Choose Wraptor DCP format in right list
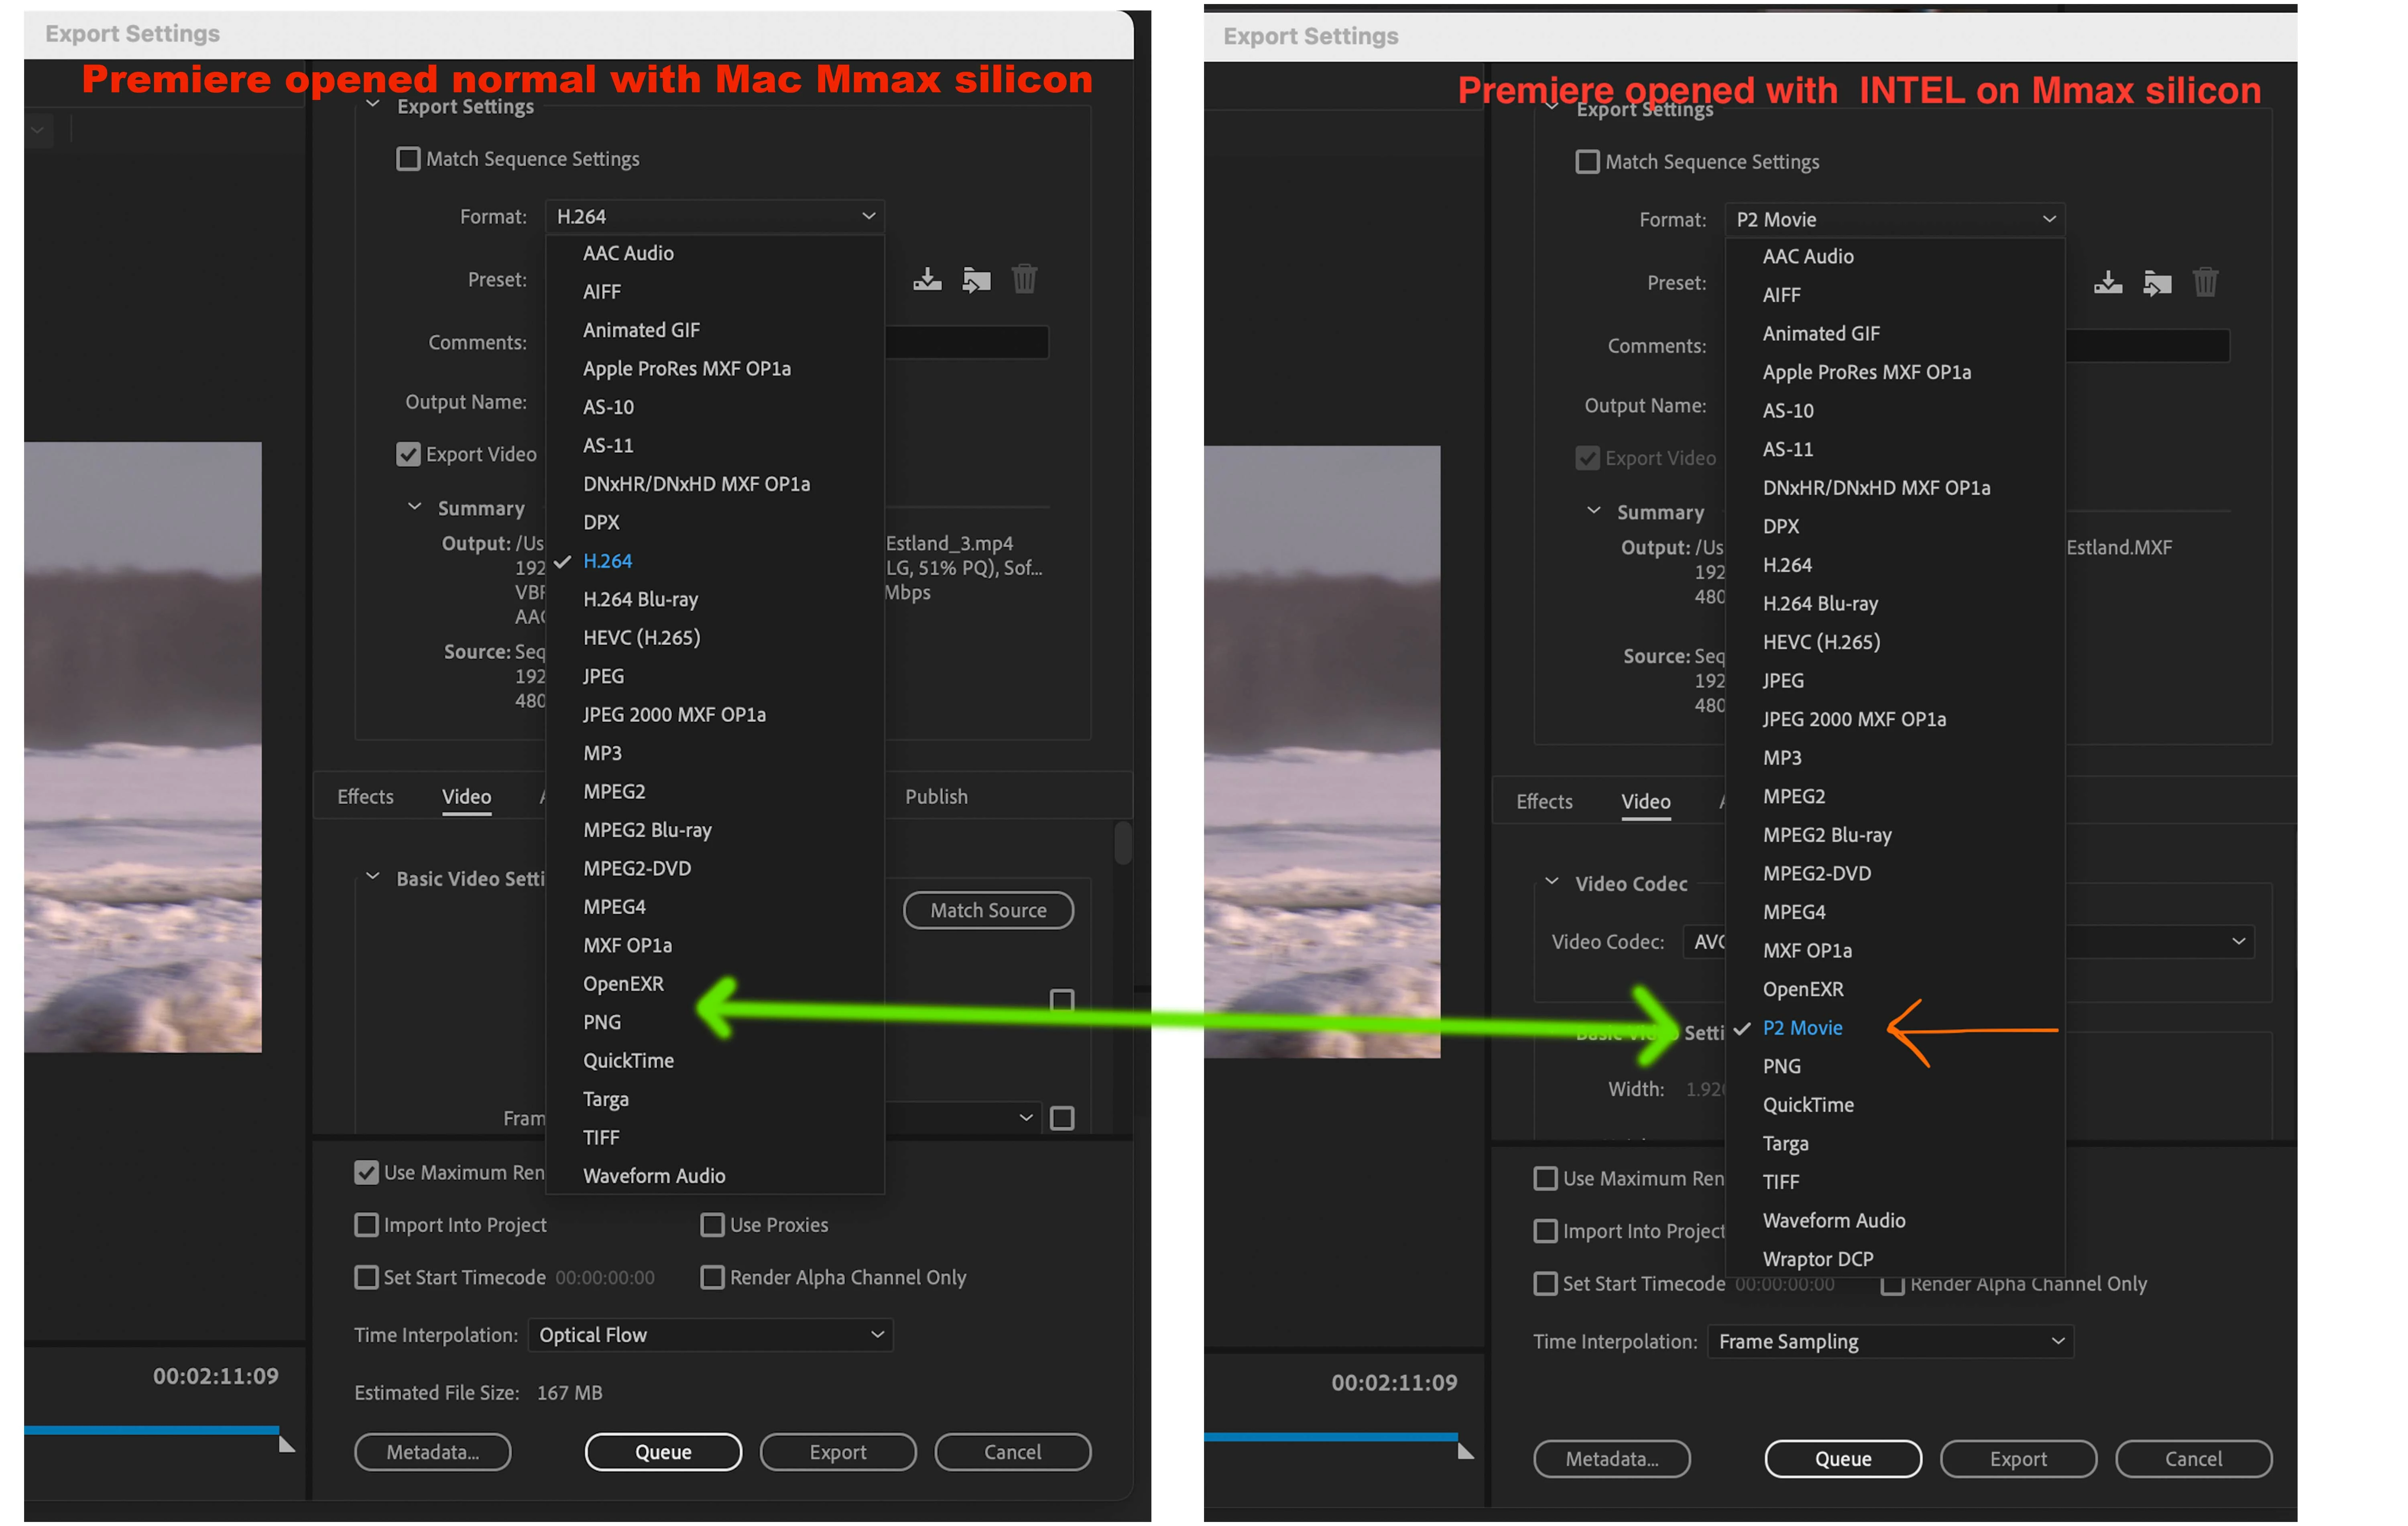This screenshot has height=1526, width=2408. click(1817, 1259)
